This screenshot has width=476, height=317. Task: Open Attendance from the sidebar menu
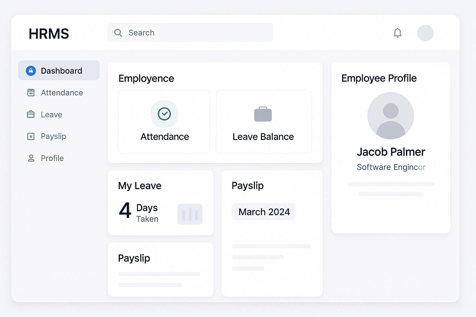coord(62,93)
